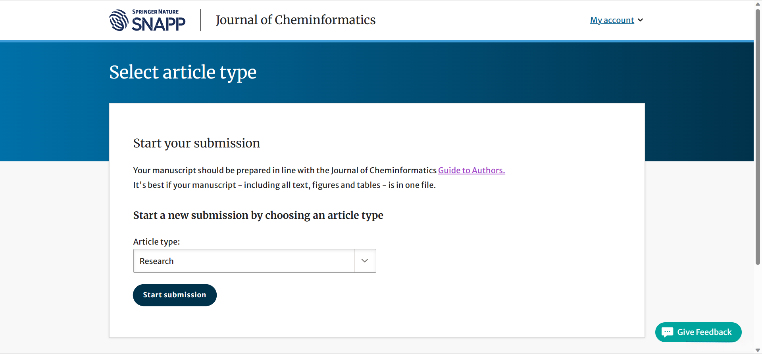
Task: Click the Give Feedback button label
Action: (x=704, y=332)
